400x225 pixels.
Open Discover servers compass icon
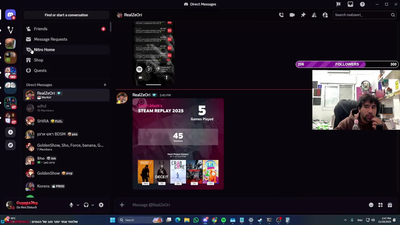tap(10, 145)
